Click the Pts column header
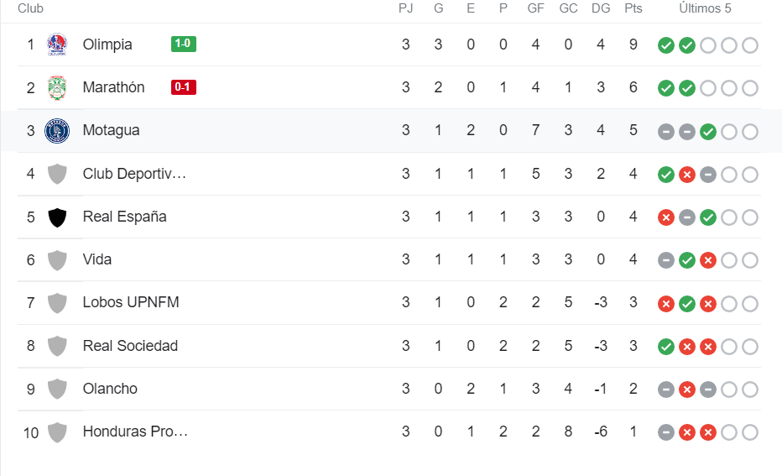Image resolution: width=782 pixels, height=476 pixels. 633,8
